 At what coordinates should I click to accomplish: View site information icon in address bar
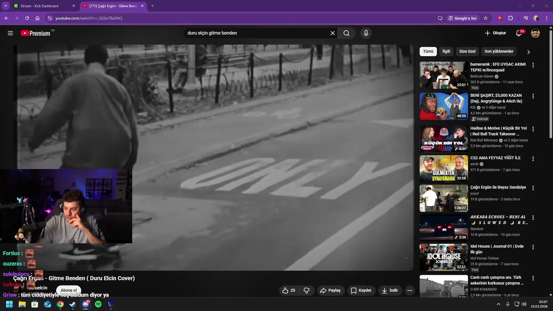[x=50, y=18]
